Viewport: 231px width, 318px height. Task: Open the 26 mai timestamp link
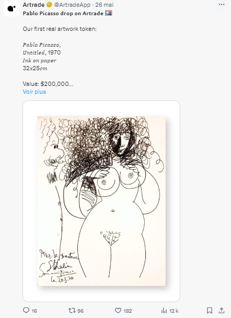tap(105, 5)
